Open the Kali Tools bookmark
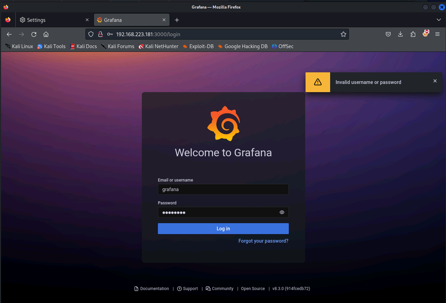 (x=51, y=46)
